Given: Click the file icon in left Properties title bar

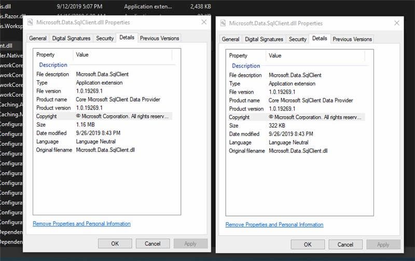Looking at the screenshot, I should click(30, 22).
